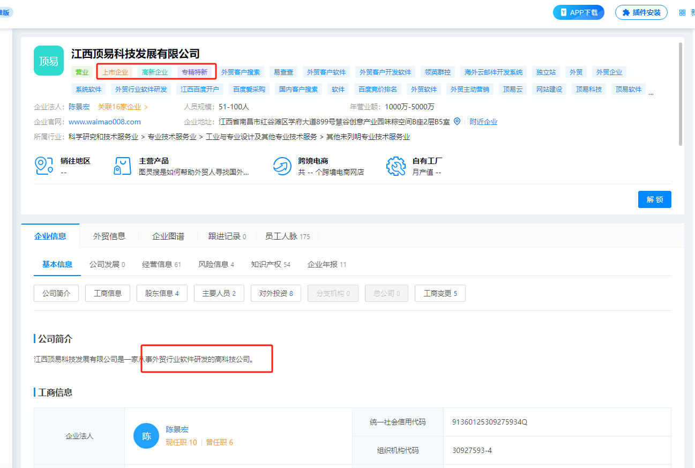
Task: Click the 外贸客户开发软件 tag
Action: (x=385, y=72)
